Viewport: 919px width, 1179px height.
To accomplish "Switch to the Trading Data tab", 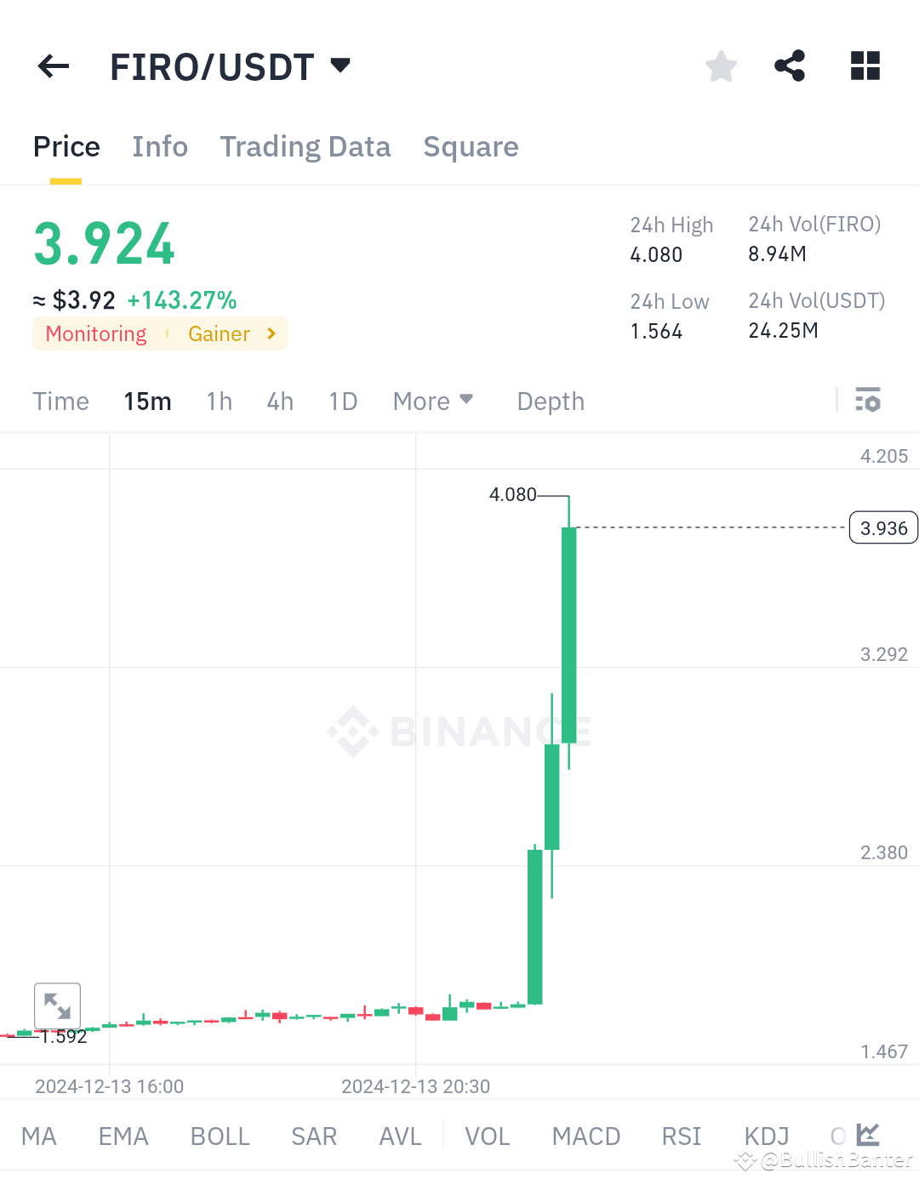I will pyautogui.click(x=305, y=146).
